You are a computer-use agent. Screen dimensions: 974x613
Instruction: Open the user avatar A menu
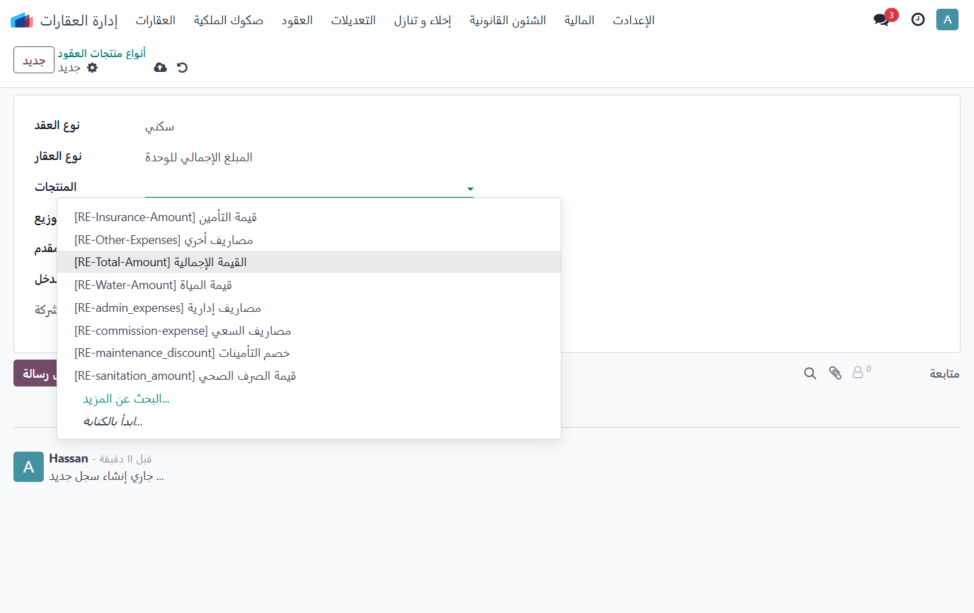(947, 19)
